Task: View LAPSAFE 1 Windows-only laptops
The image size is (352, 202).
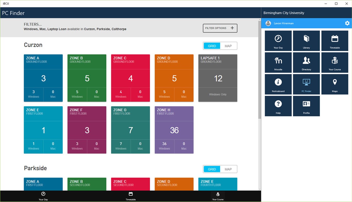Action: coord(218,78)
